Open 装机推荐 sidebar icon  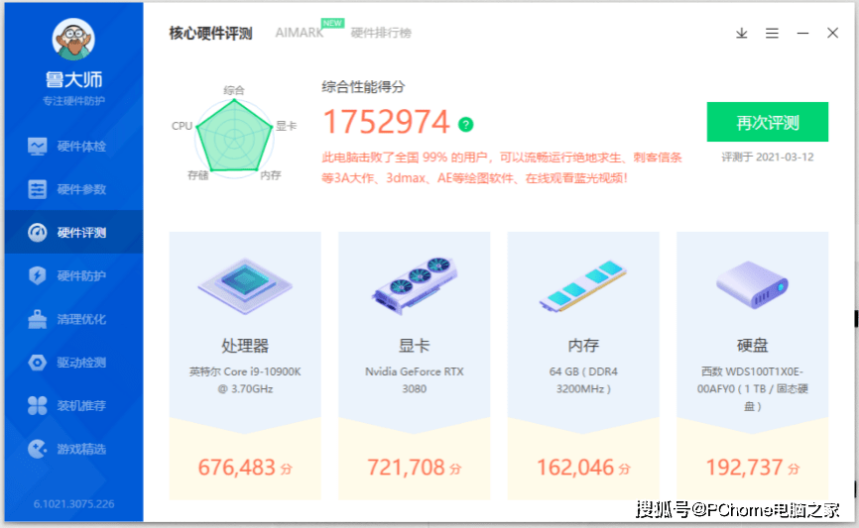tap(38, 405)
